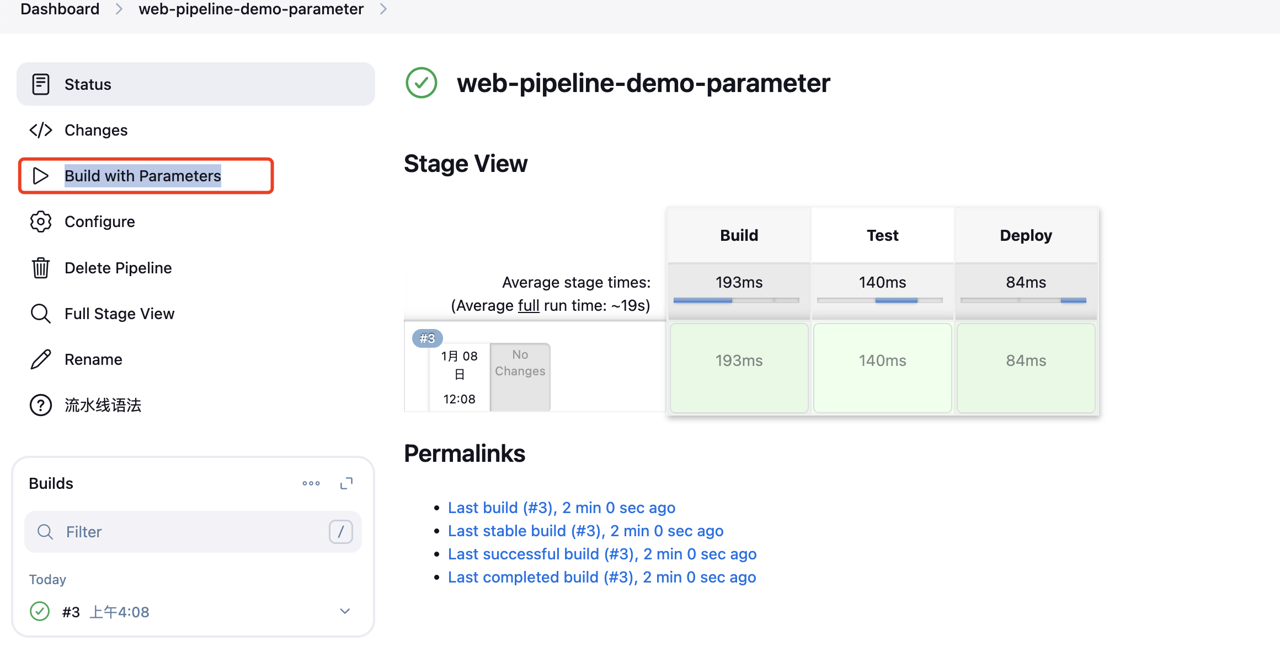Open the breadcrumb chevron after Dashboard
1280x647 pixels.
[x=119, y=9]
